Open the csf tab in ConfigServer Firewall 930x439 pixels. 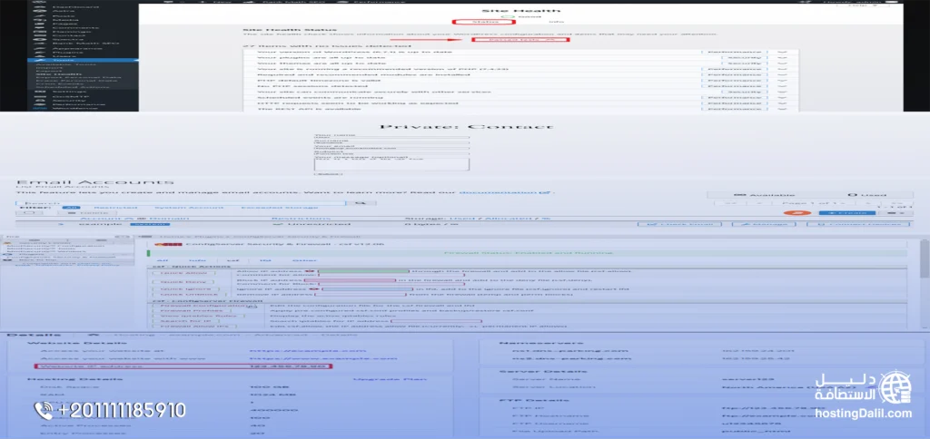(x=233, y=260)
